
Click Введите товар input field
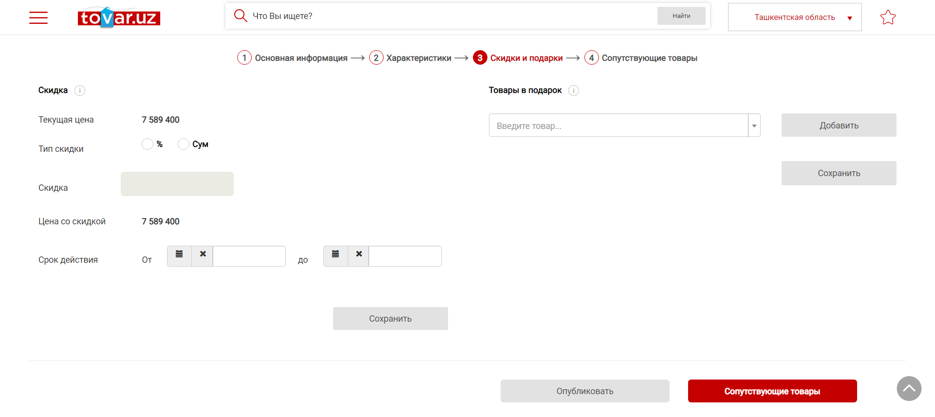point(618,126)
